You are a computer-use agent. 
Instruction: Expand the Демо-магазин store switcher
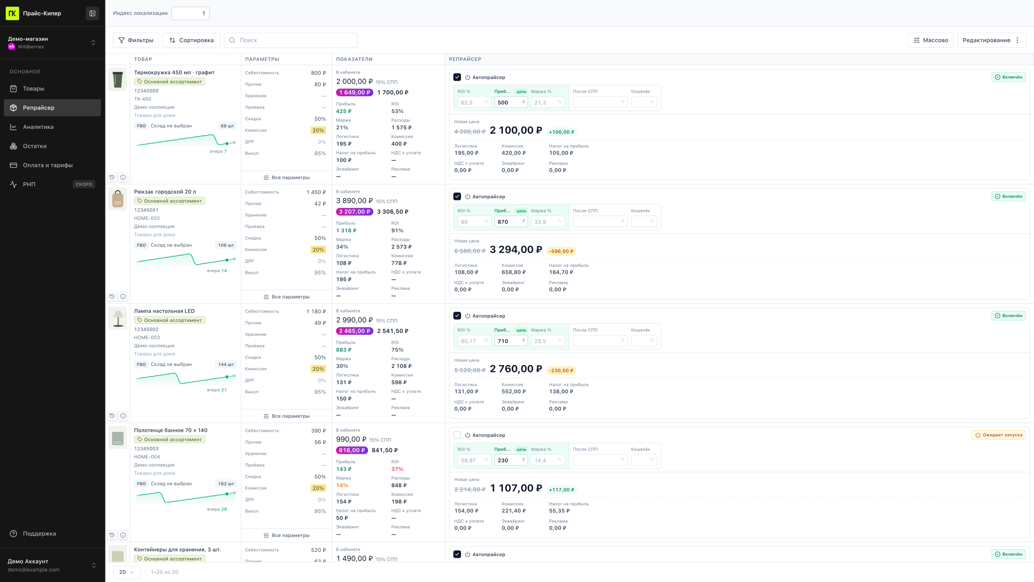(x=53, y=43)
